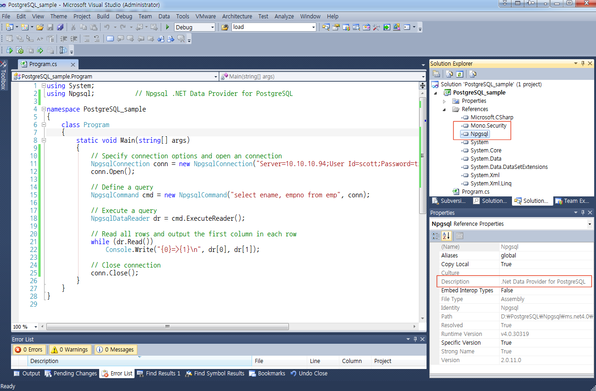This screenshot has width=596, height=391.
Task: Open the 'load' find combo box dropdown
Action: point(314,28)
